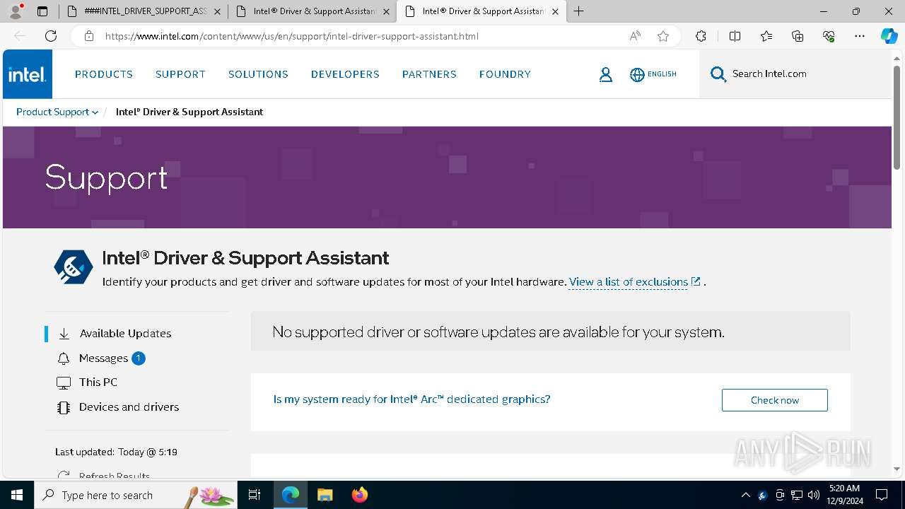Viewport: 905px width, 509px height.
Task: Click the Available Updates download icon
Action: [64, 334]
